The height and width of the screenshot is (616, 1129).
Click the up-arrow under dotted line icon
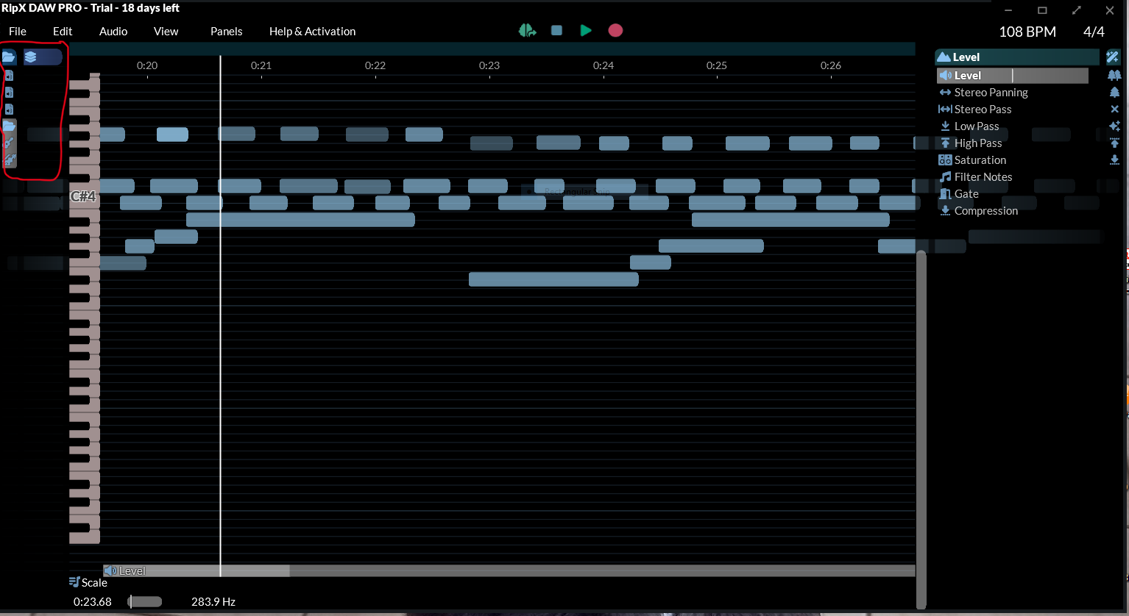pos(1114,143)
